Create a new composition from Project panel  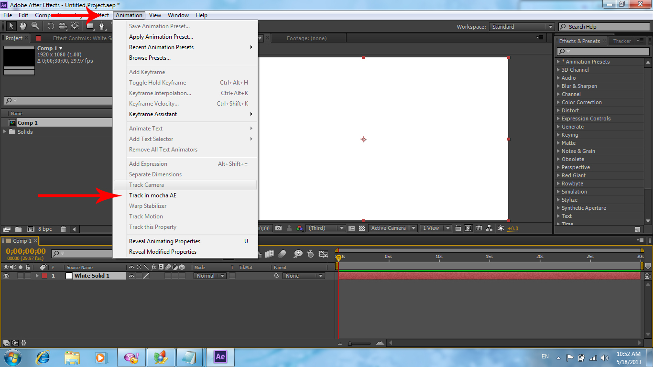pyautogui.click(x=30, y=229)
